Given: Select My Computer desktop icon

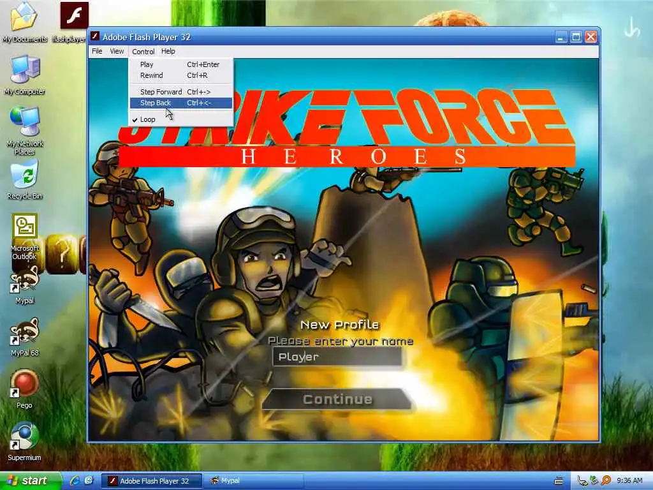Looking at the screenshot, I should pyautogui.click(x=24, y=75).
